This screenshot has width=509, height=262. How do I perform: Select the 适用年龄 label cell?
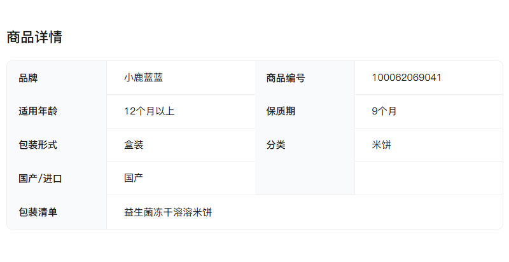(x=38, y=111)
